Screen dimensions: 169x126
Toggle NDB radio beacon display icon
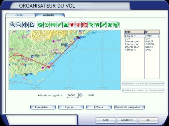point(53,25)
